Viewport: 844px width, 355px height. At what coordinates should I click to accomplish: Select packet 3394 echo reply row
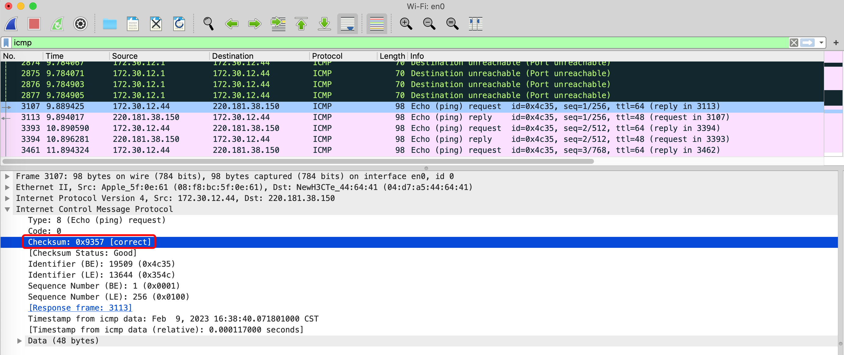pos(412,139)
